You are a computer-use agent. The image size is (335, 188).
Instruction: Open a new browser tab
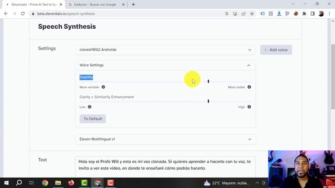pyautogui.click(x=133, y=5)
